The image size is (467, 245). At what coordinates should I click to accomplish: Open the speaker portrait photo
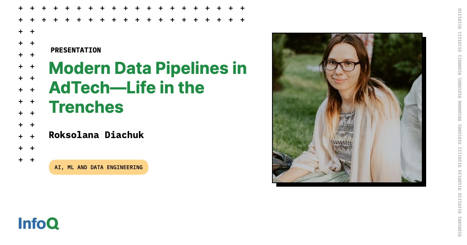pyautogui.click(x=347, y=108)
